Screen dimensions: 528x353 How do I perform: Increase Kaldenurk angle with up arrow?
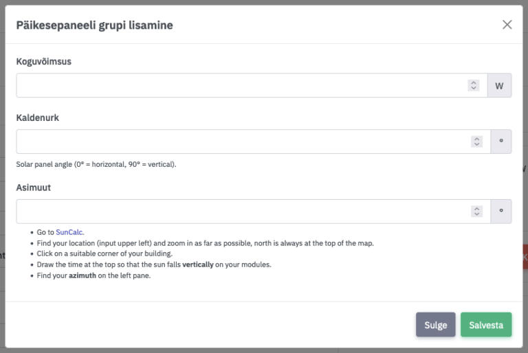tap(476, 139)
